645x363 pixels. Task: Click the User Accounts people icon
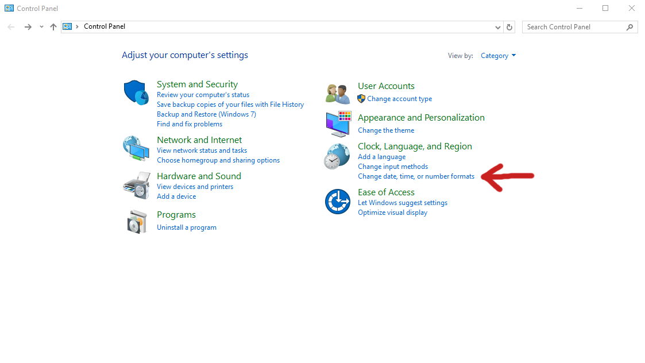(x=338, y=93)
